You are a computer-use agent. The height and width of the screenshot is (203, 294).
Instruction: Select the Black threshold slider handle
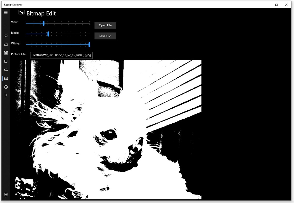[48, 34]
